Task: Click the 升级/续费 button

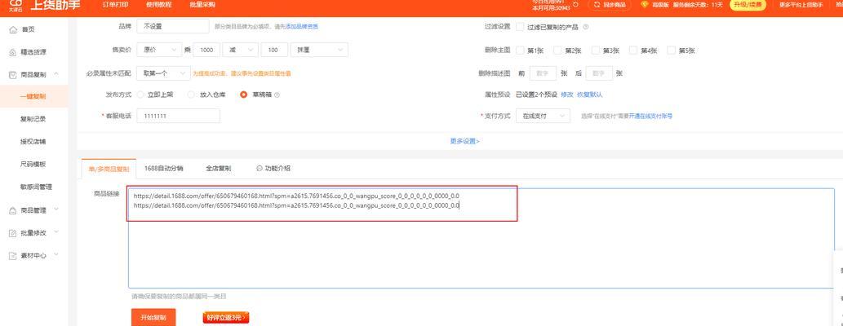Action: click(x=748, y=5)
